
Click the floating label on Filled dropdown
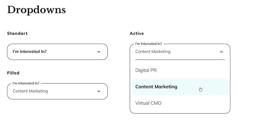click(26, 83)
